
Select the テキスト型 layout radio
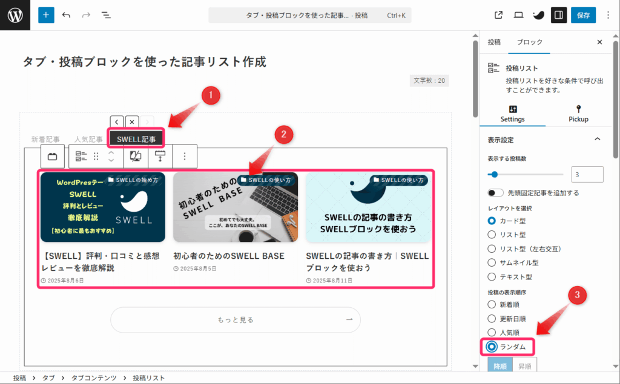pyautogui.click(x=492, y=277)
